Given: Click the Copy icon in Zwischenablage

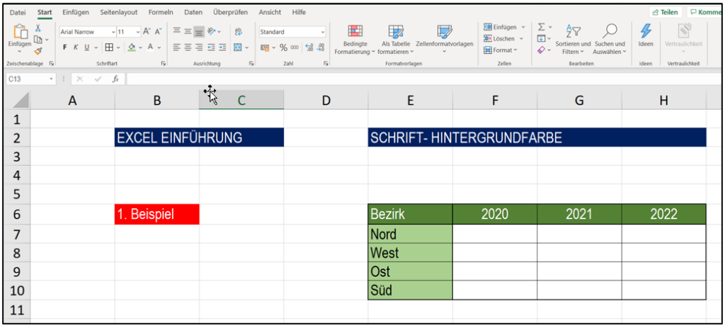Looking at the screenshot, I should coord(38,40).
